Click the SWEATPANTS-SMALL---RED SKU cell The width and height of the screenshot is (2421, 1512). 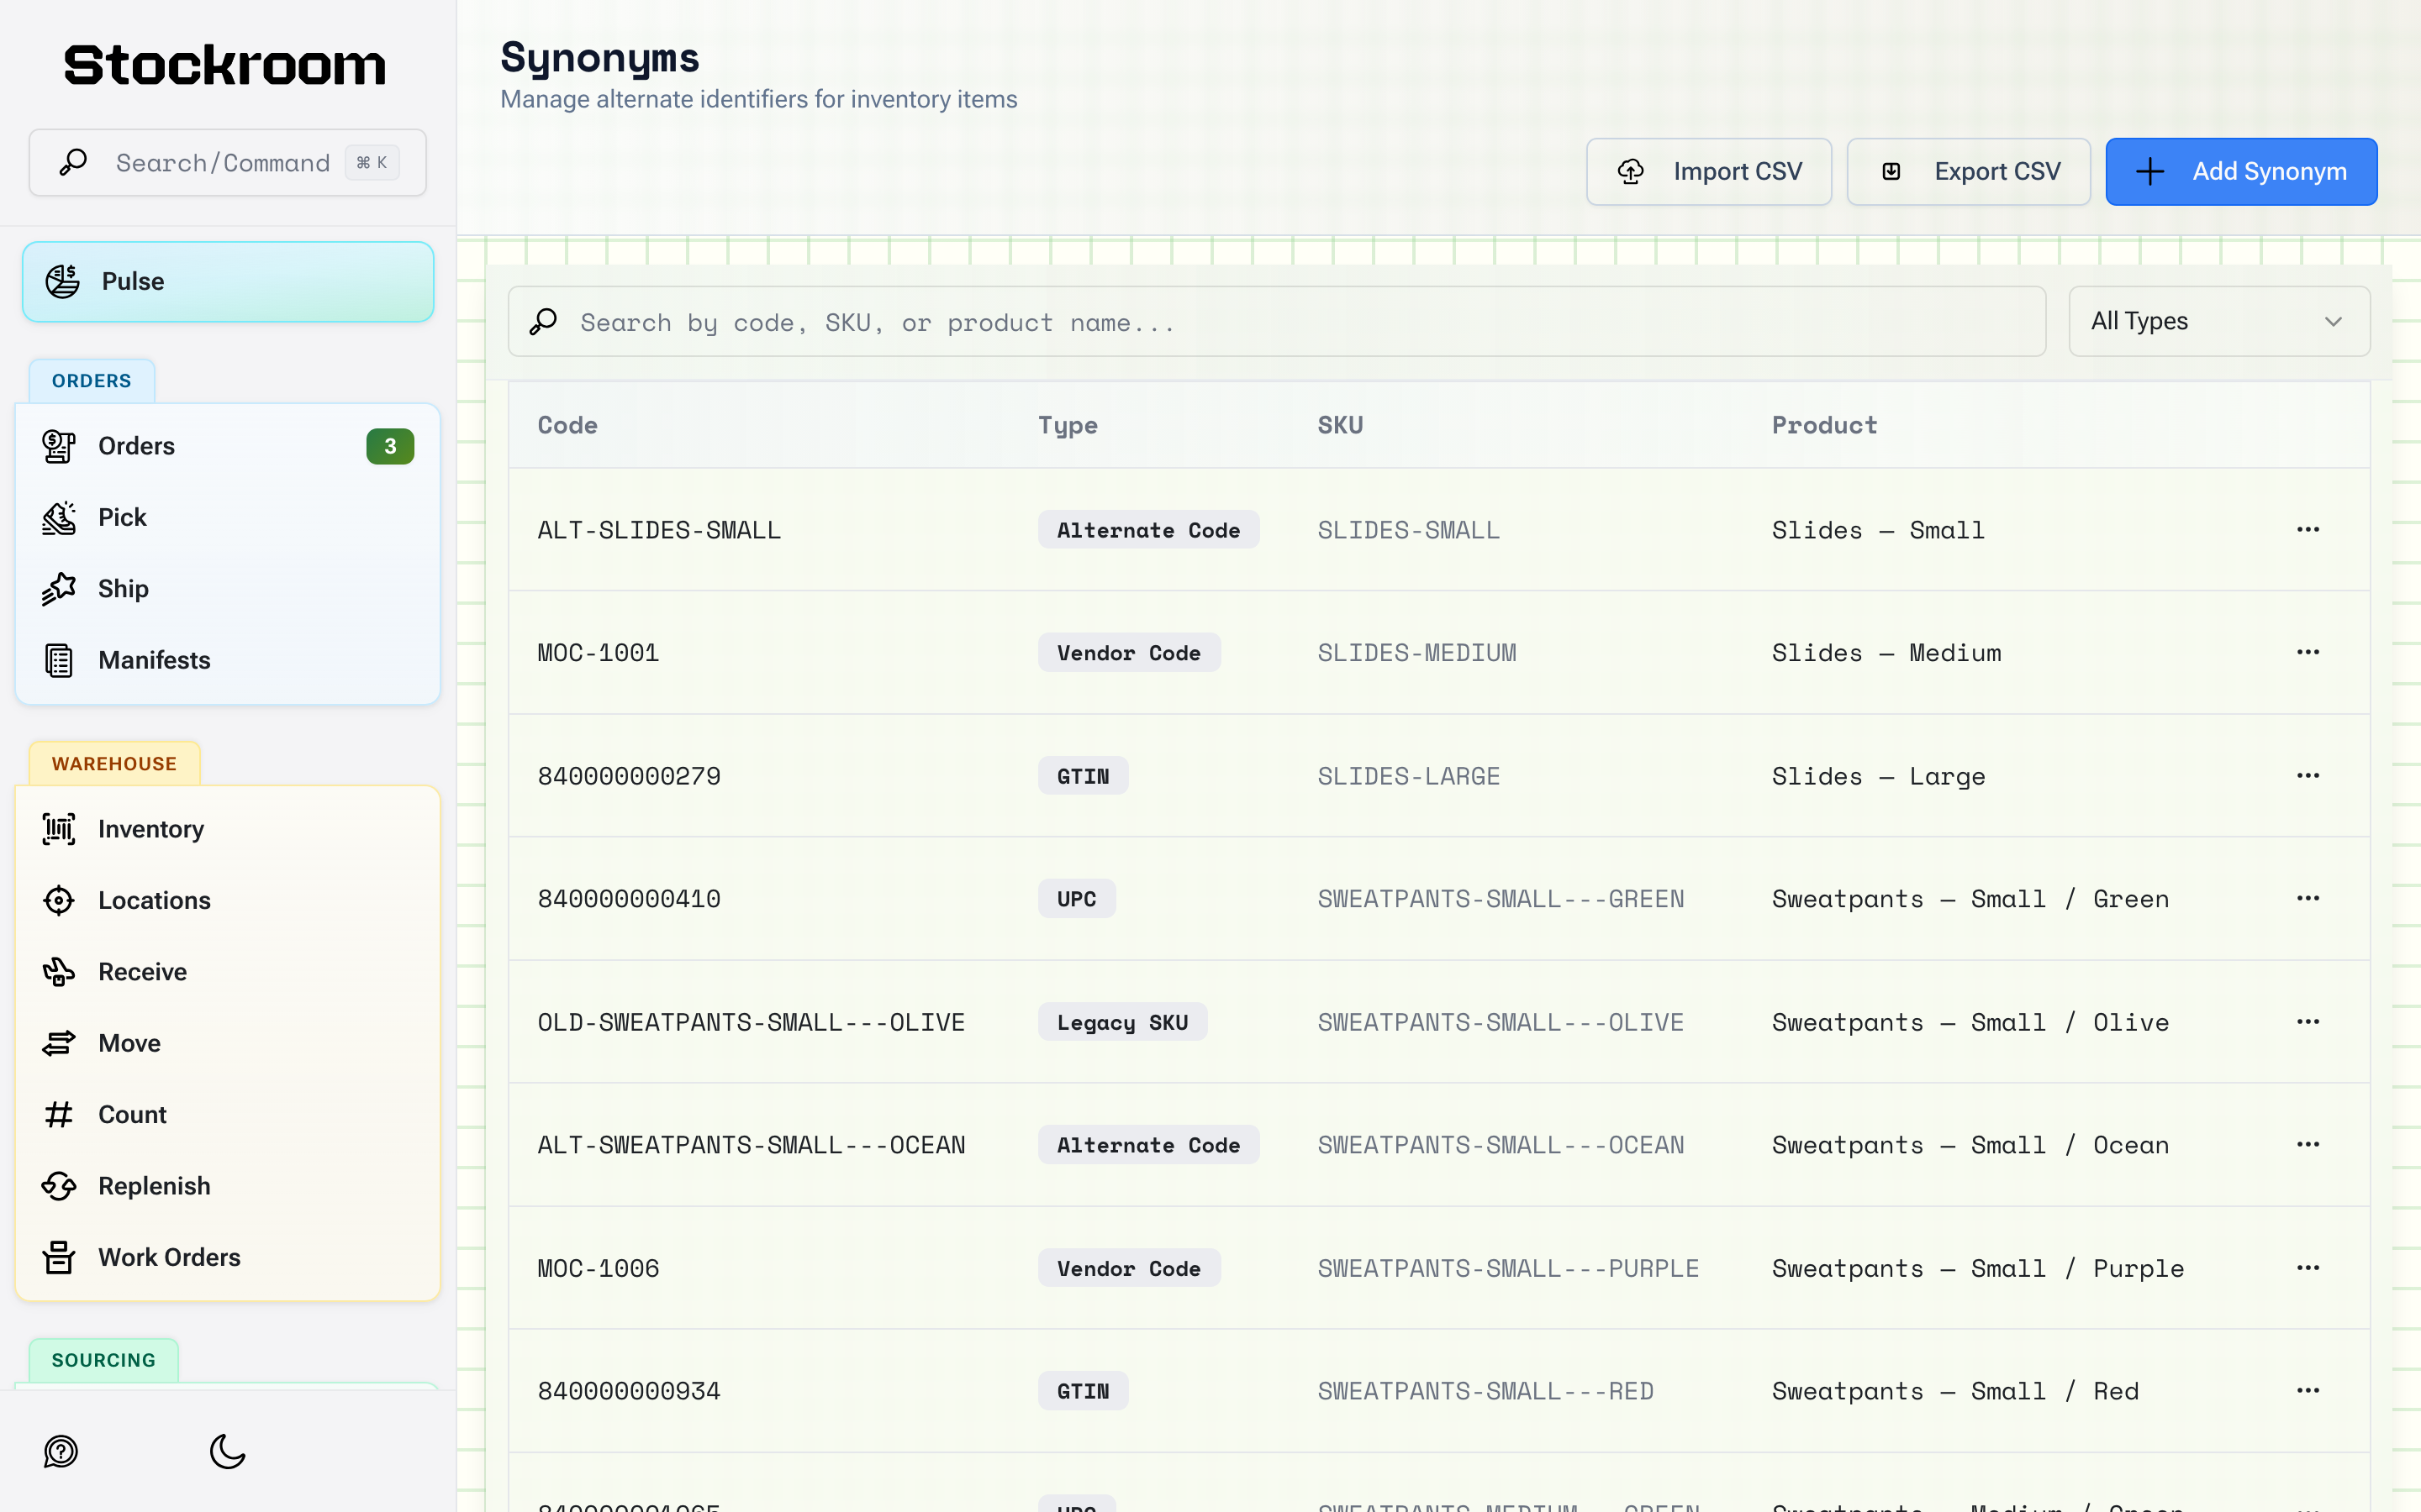point(1485,1391)
